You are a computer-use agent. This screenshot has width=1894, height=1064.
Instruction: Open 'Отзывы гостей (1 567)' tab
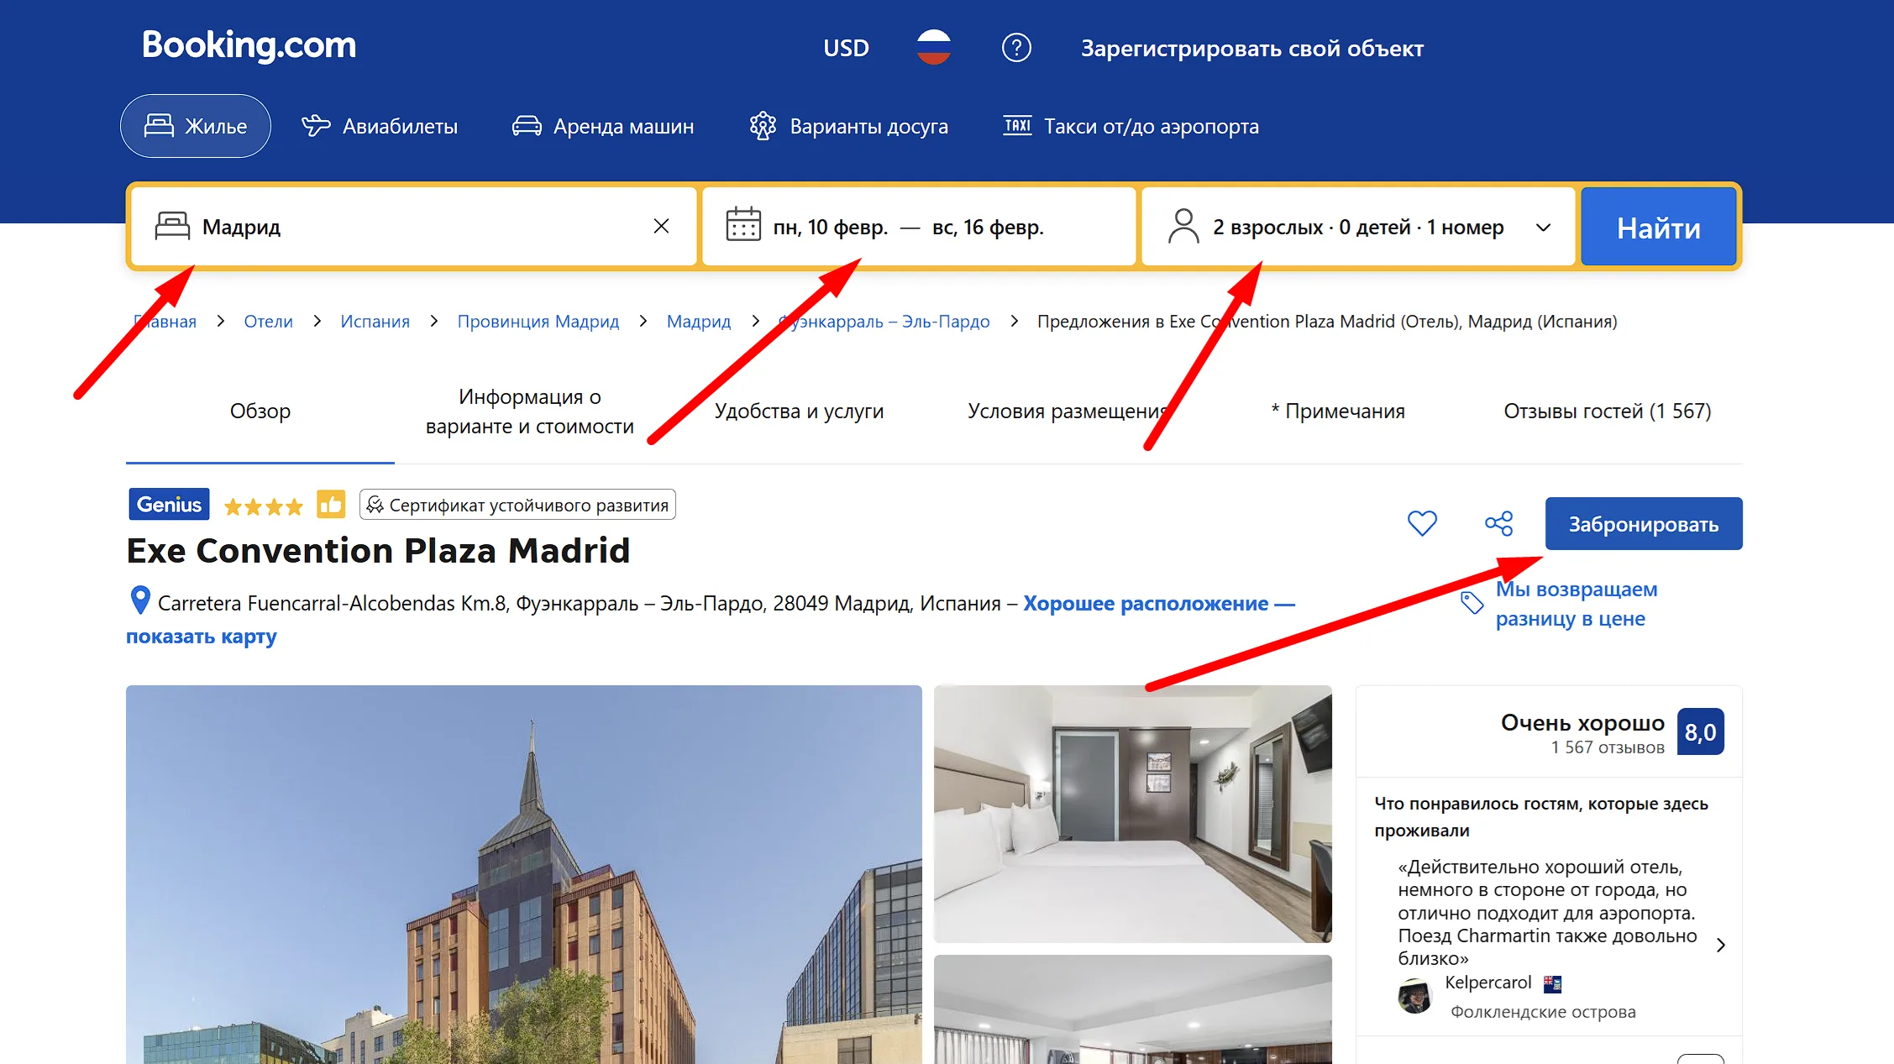[1607, 411]
